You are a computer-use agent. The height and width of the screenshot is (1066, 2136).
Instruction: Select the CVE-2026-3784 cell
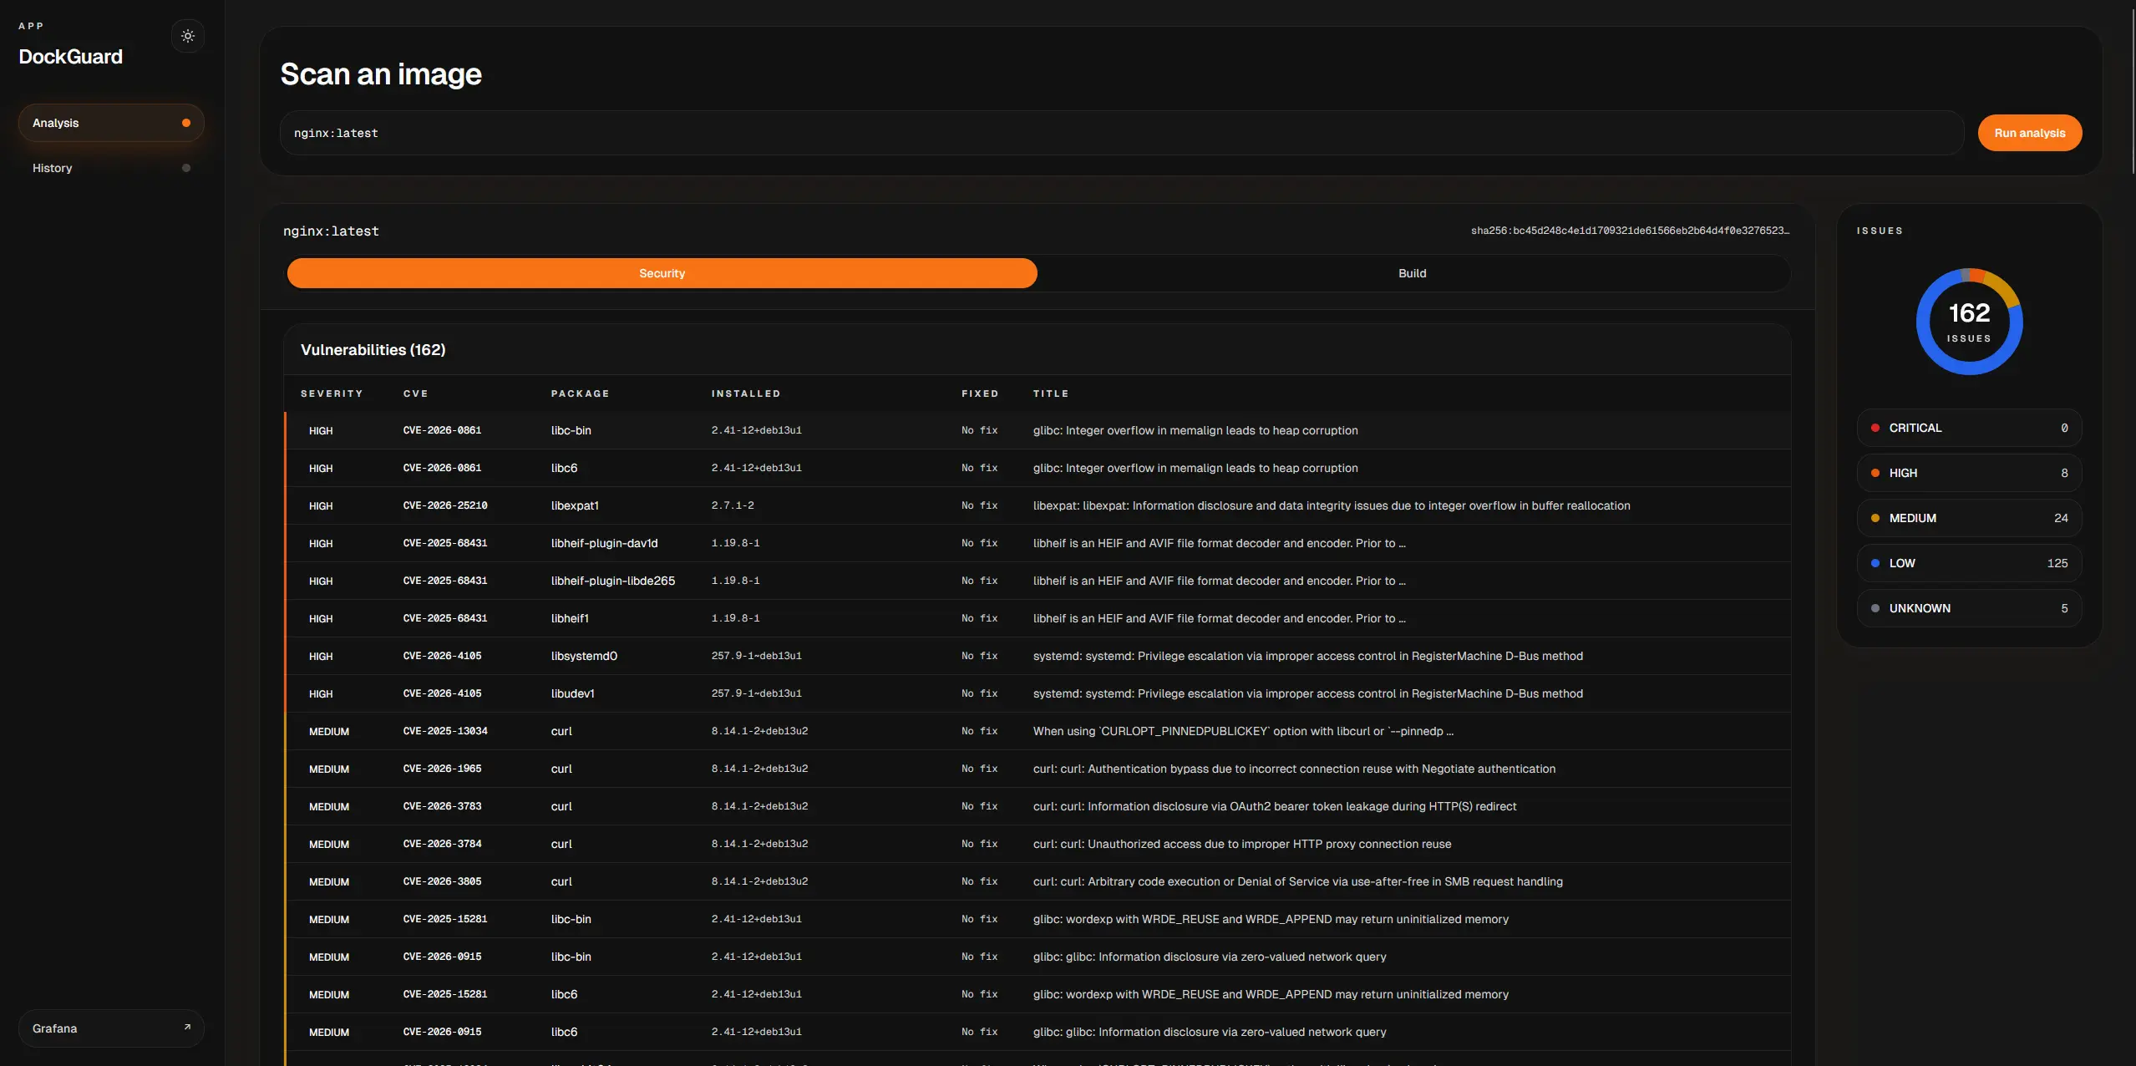[442, 844]
